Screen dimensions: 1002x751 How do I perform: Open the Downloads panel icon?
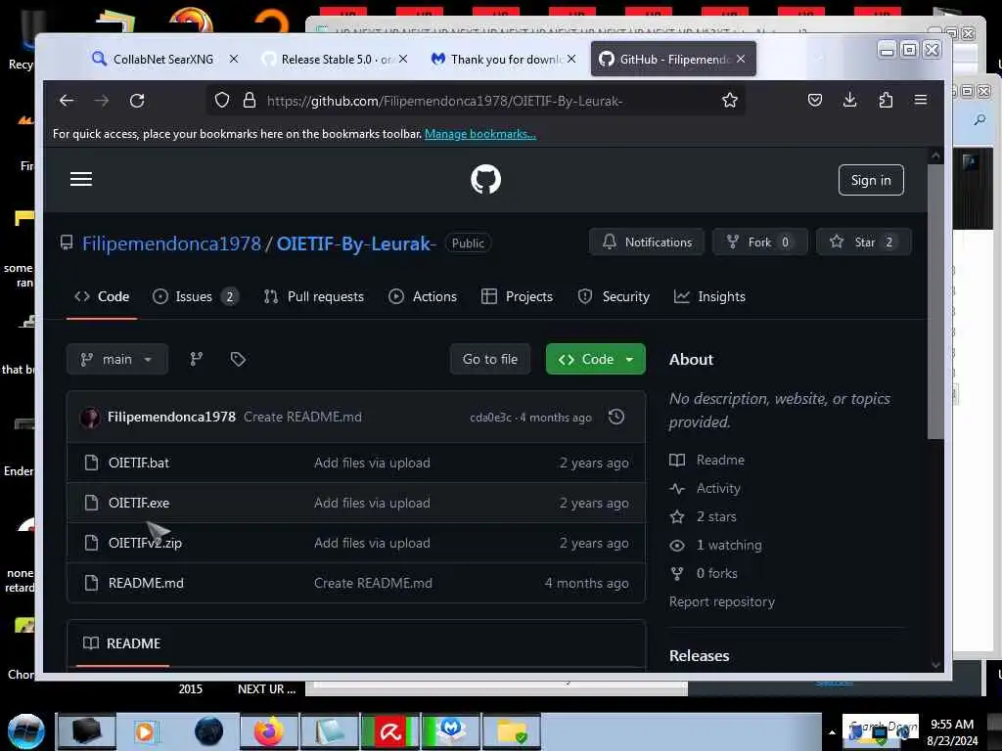coord(850,100)
